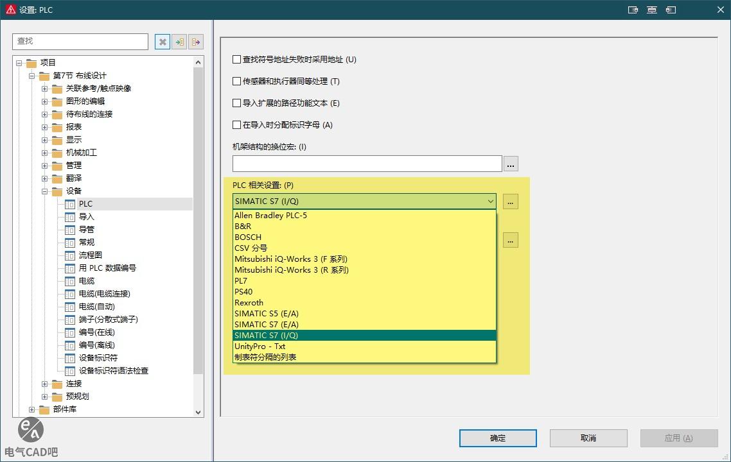This screenshot has height=462, width=731.
Task: Click the middle title bar layout icon
Action: 652,10
